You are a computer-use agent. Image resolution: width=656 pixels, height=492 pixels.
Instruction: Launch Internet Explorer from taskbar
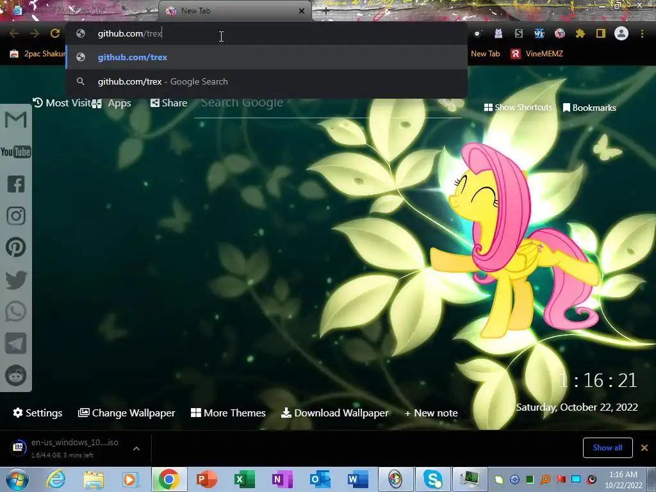(56, 479)
